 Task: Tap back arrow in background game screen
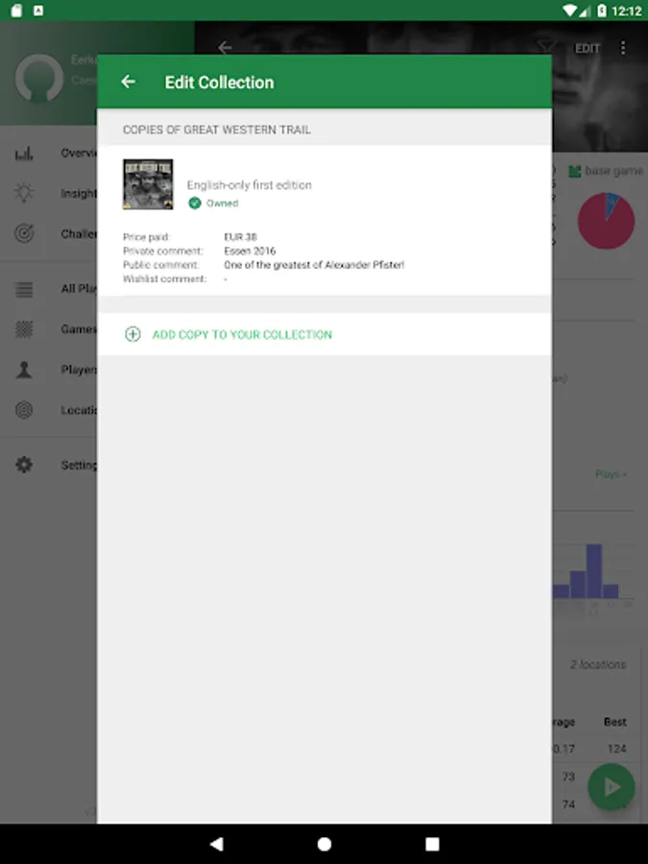click(x=225, y=47)
